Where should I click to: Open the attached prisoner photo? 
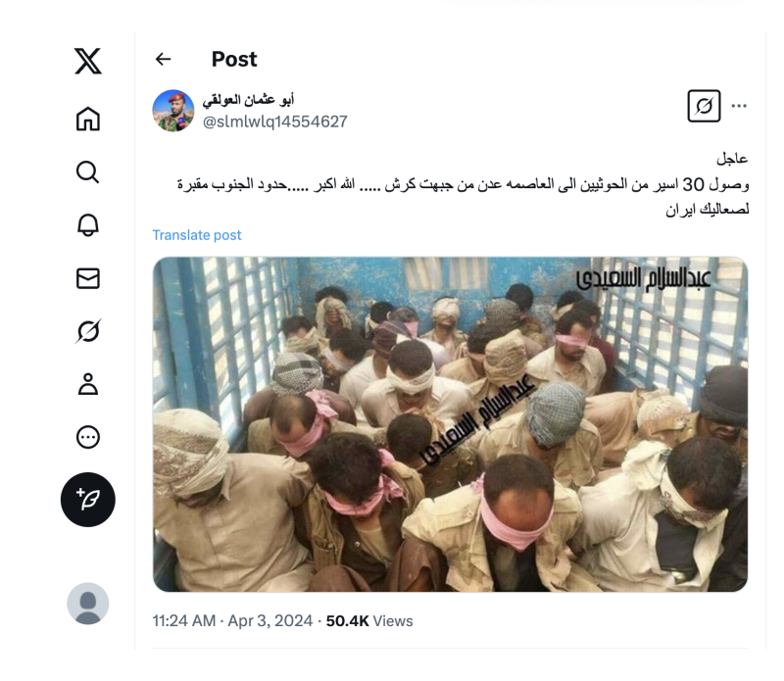tap(450, 424)
